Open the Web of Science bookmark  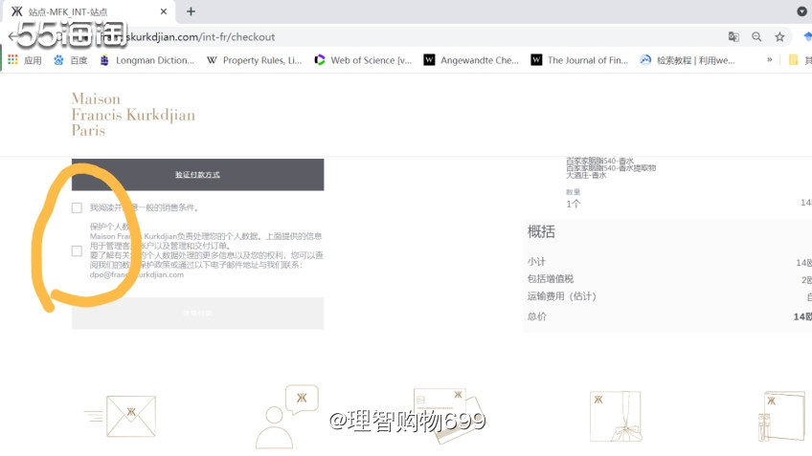(363, 60)
